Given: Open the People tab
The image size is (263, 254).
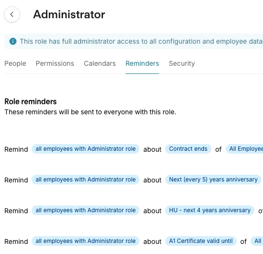Looking at the screenshot, I should 15,63.
